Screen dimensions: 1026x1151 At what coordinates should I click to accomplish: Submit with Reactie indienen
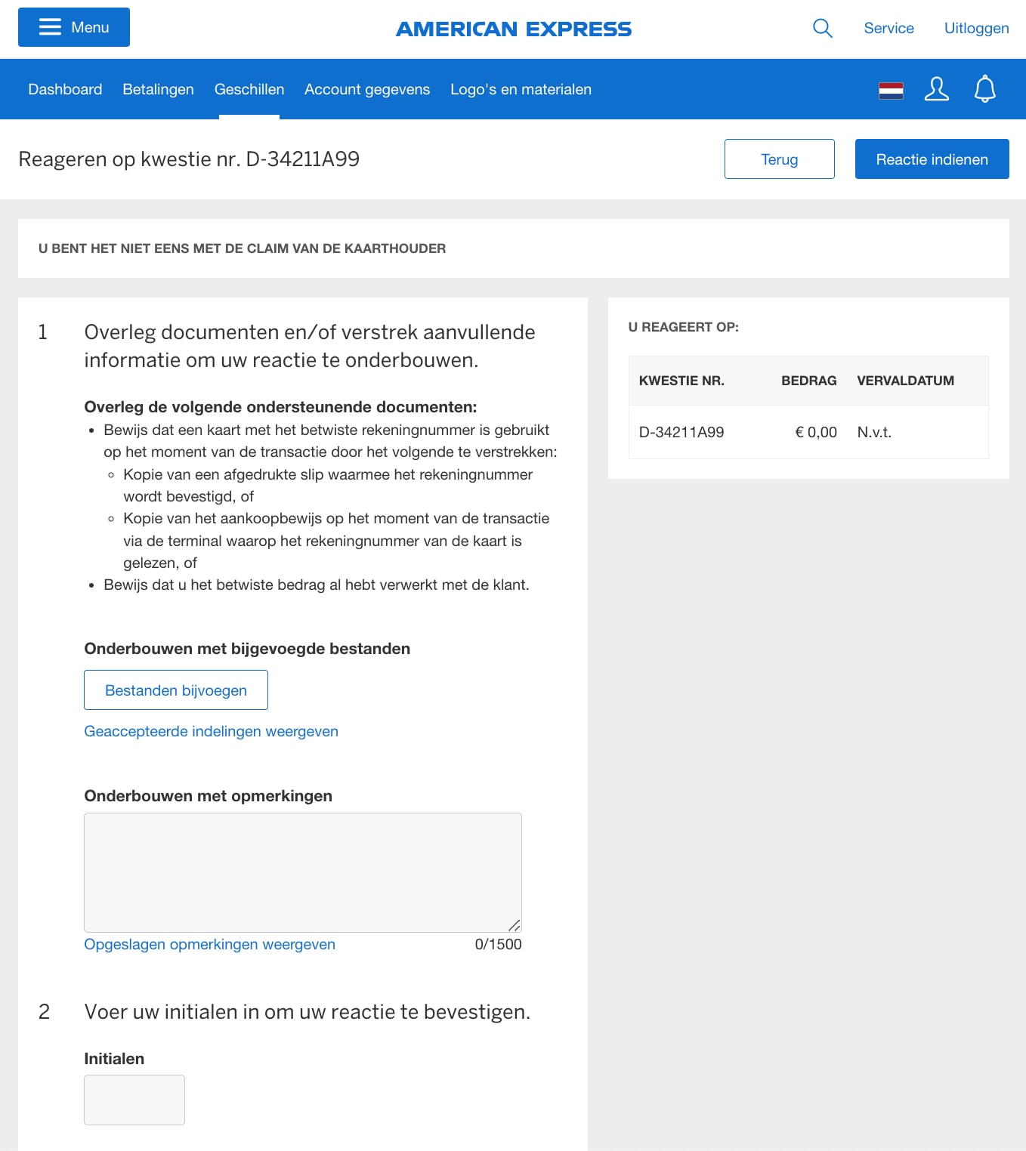[x=932, y=159]
